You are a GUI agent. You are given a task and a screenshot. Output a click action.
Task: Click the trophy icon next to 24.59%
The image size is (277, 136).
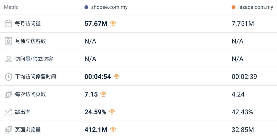pos(112,112)
